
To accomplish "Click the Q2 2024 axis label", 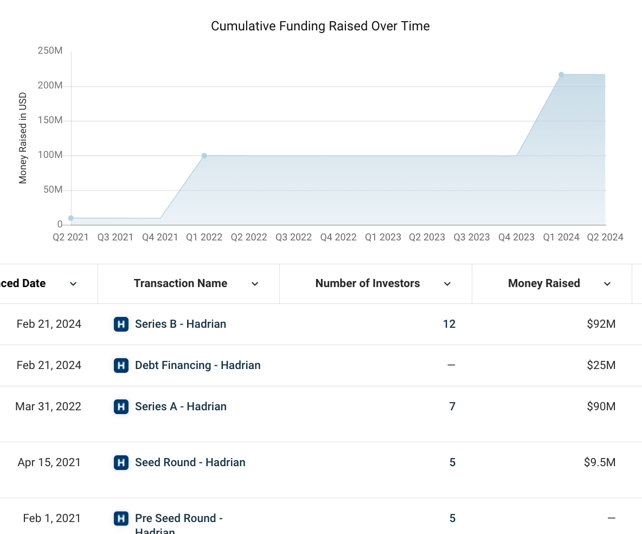I will 605,237.
